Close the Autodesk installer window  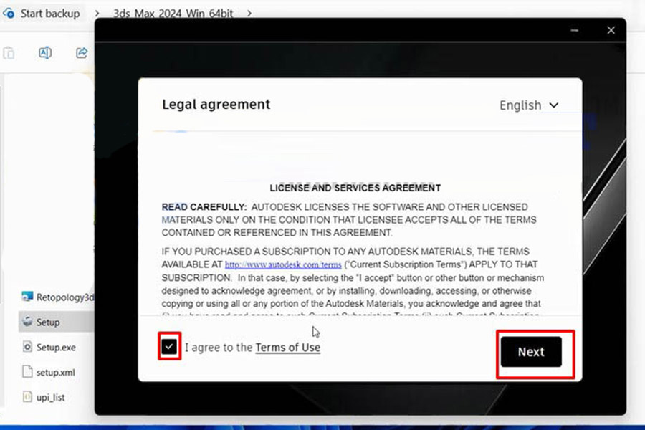[x=611, y=31]
